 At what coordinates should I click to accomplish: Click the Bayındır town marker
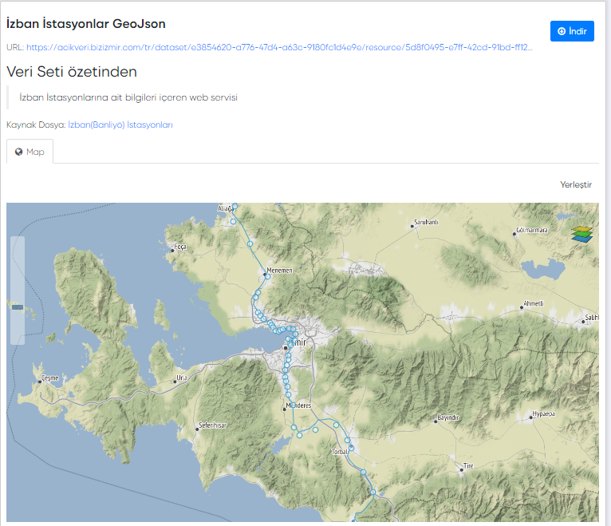[435, 422]
